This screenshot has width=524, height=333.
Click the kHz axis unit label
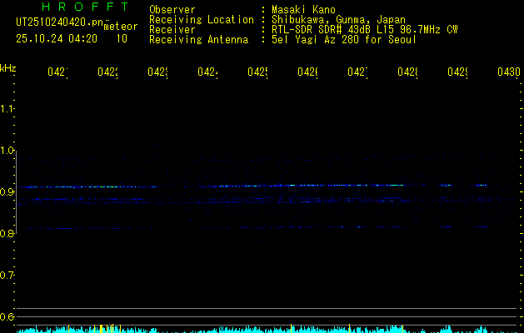pyautogui.click(x=7, y=68)
